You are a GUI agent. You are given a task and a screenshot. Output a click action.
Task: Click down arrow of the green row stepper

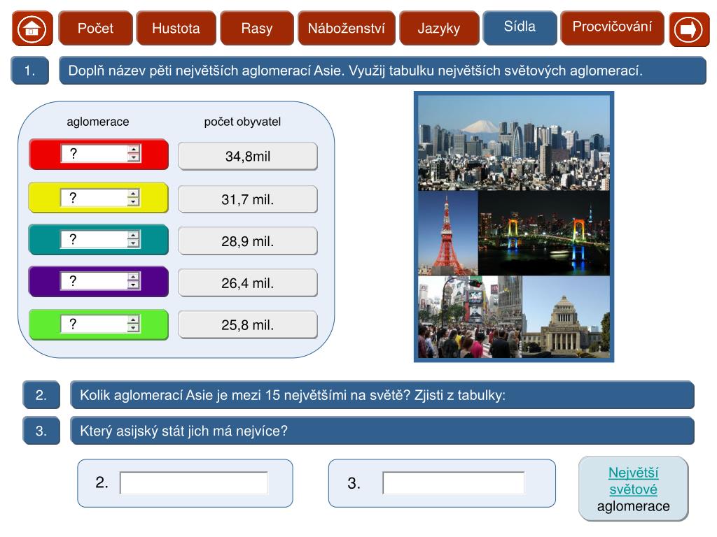click(134, 328)
